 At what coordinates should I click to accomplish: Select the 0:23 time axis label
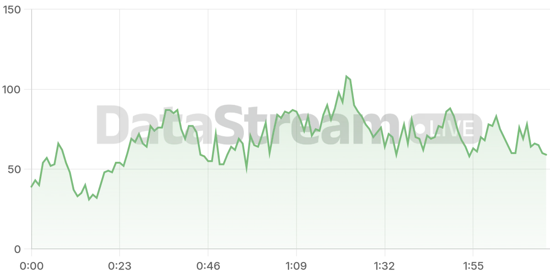pyautogui.click(x=120, y=266)
